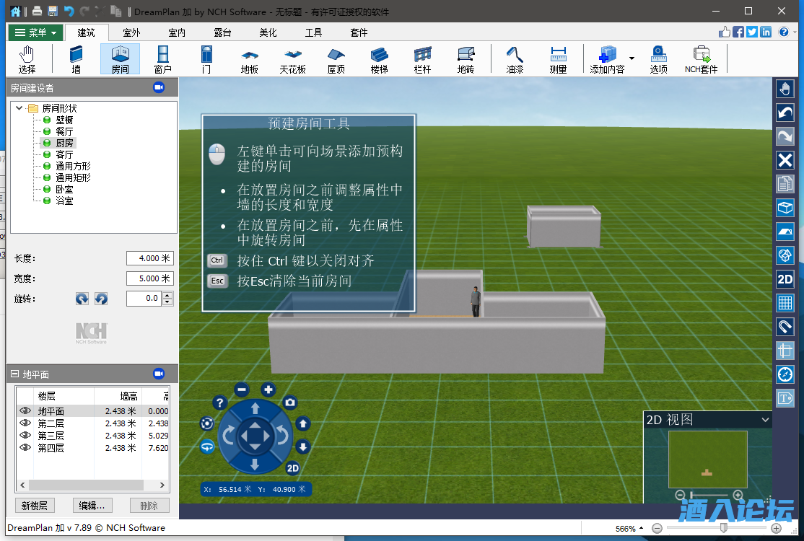
Task: Click the zoom slider in status bar
Action: tap(723, 528)
